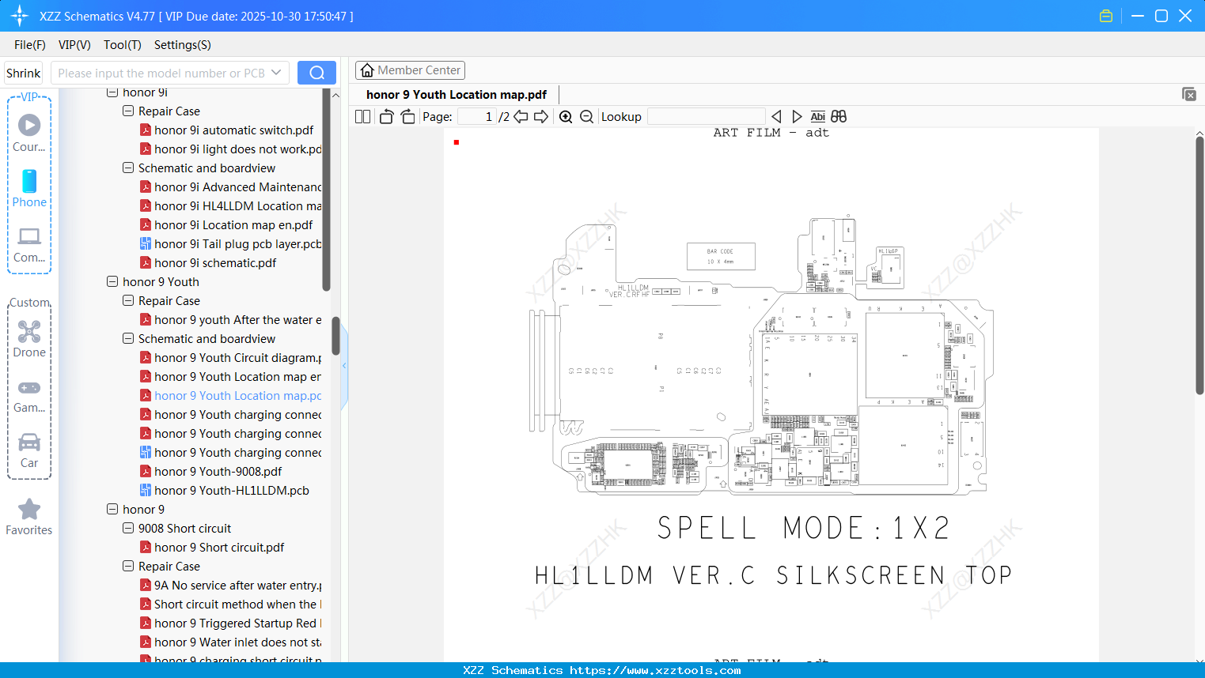The image size is (1205, 678).
Task: Click the PDF scrollbar down arrow
Action: click(x=1199, y=659)
